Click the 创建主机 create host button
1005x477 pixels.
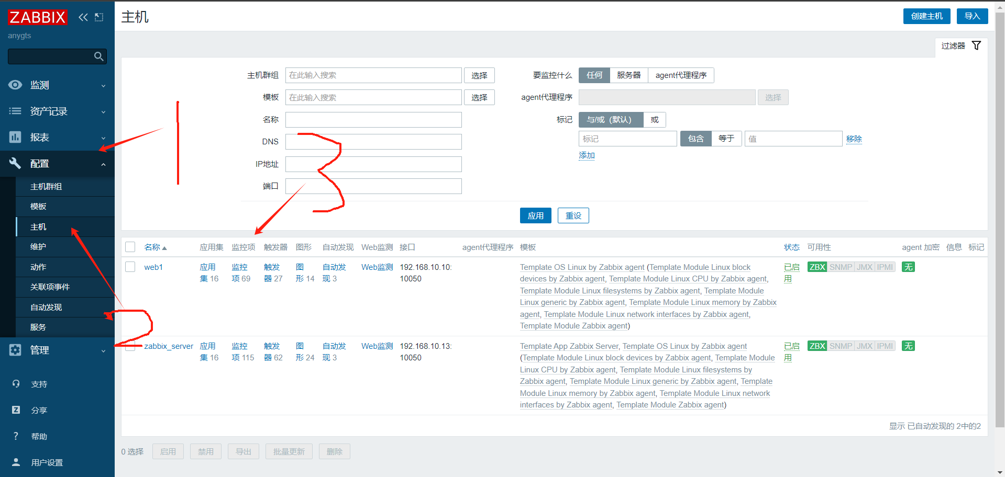[926, 16]
